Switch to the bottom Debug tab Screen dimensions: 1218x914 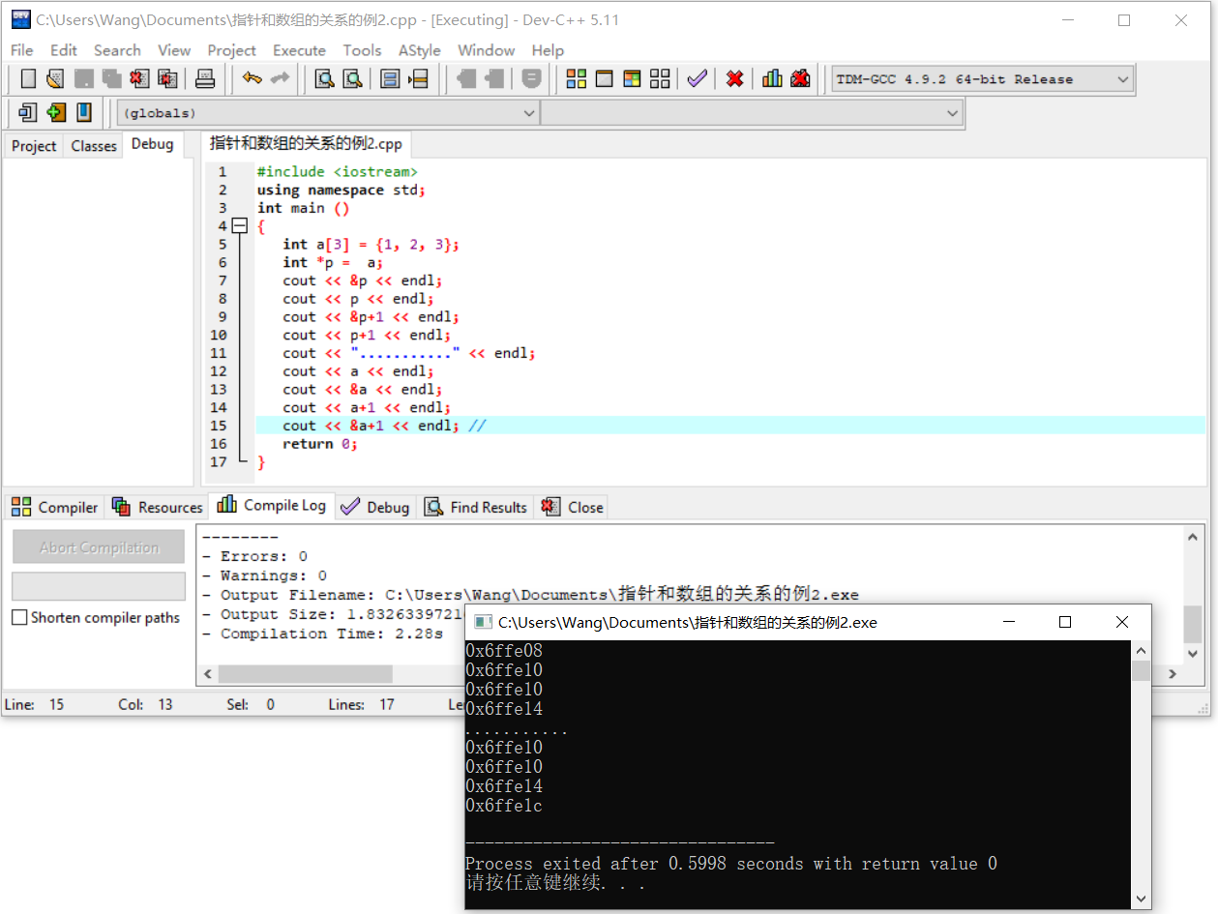point(376,507)
